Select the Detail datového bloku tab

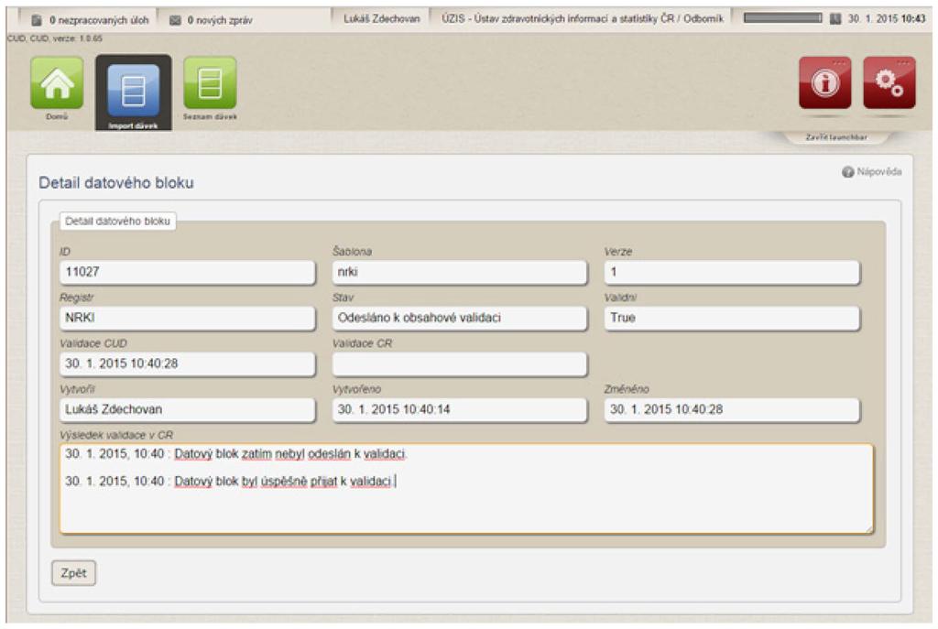(117, 222)
